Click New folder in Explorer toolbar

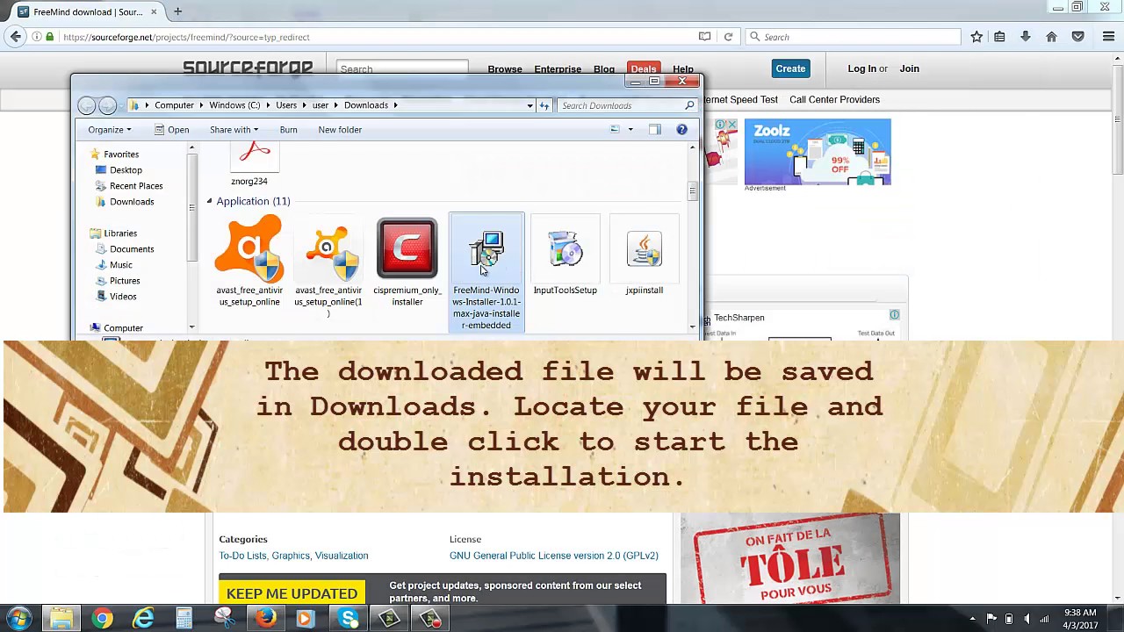pos(340,130)
